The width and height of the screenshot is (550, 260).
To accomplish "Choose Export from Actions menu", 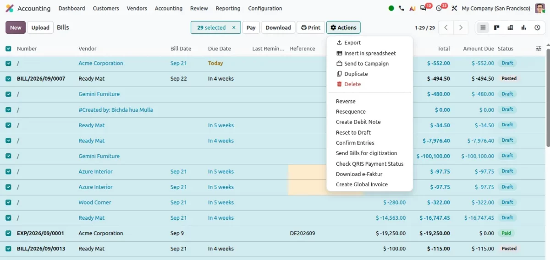I will point(370,43).
